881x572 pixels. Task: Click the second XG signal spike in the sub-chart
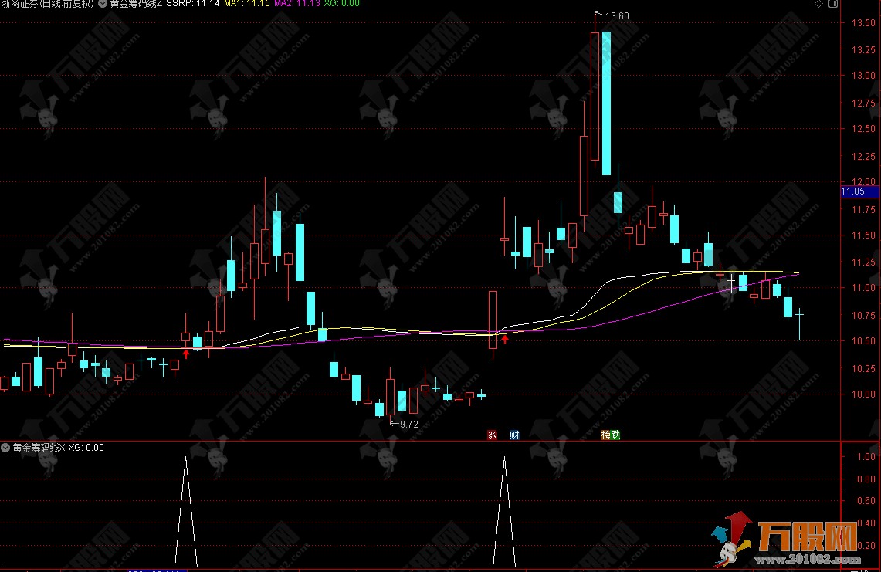504,511
